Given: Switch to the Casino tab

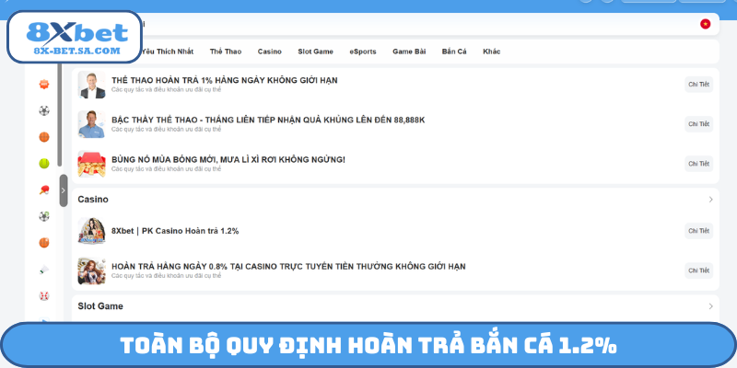Looking at the screenshot, I should click(269, 52).
